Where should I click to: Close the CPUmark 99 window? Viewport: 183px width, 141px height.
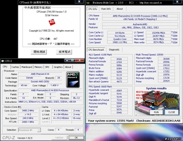79,1
